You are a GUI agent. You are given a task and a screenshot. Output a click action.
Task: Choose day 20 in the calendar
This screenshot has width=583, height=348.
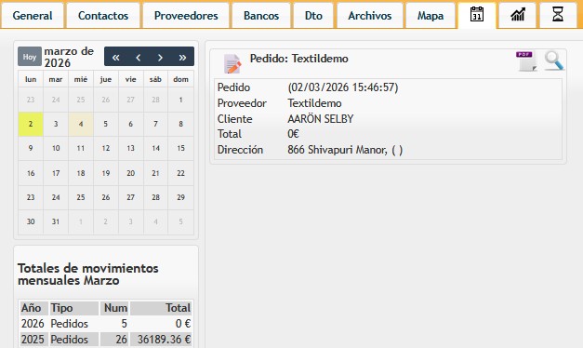[x=130, y=173]
